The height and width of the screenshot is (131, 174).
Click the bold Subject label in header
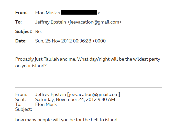24,31
